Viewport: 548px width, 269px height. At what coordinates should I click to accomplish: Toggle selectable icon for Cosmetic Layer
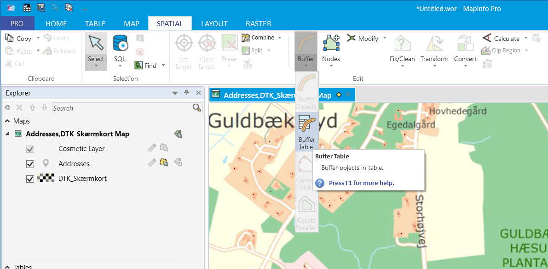tap(164, 148)
